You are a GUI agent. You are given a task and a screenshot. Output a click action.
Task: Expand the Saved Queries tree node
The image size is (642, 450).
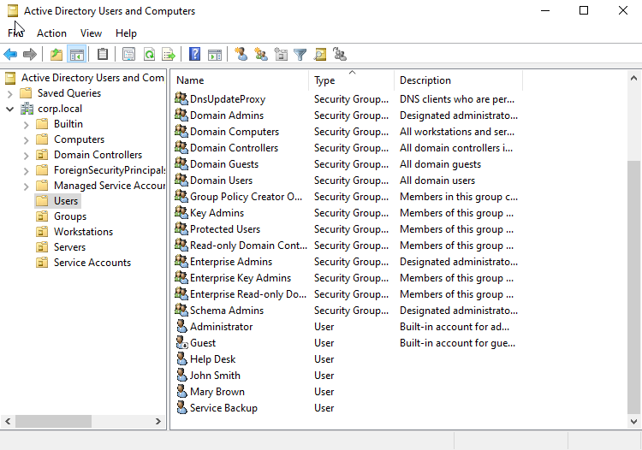pos(9,94)
